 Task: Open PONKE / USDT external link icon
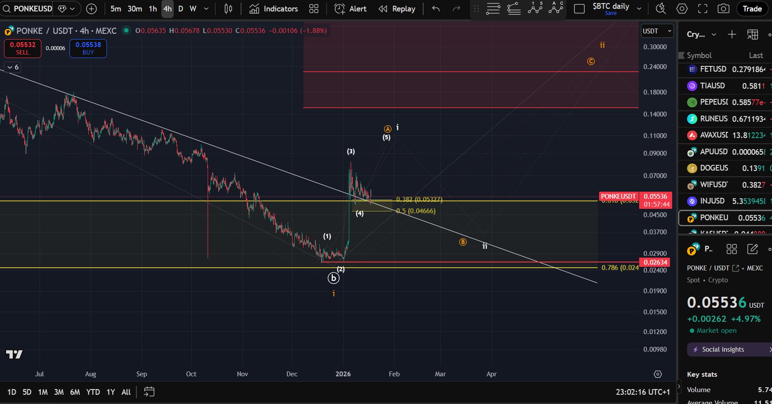coord(735,268)
